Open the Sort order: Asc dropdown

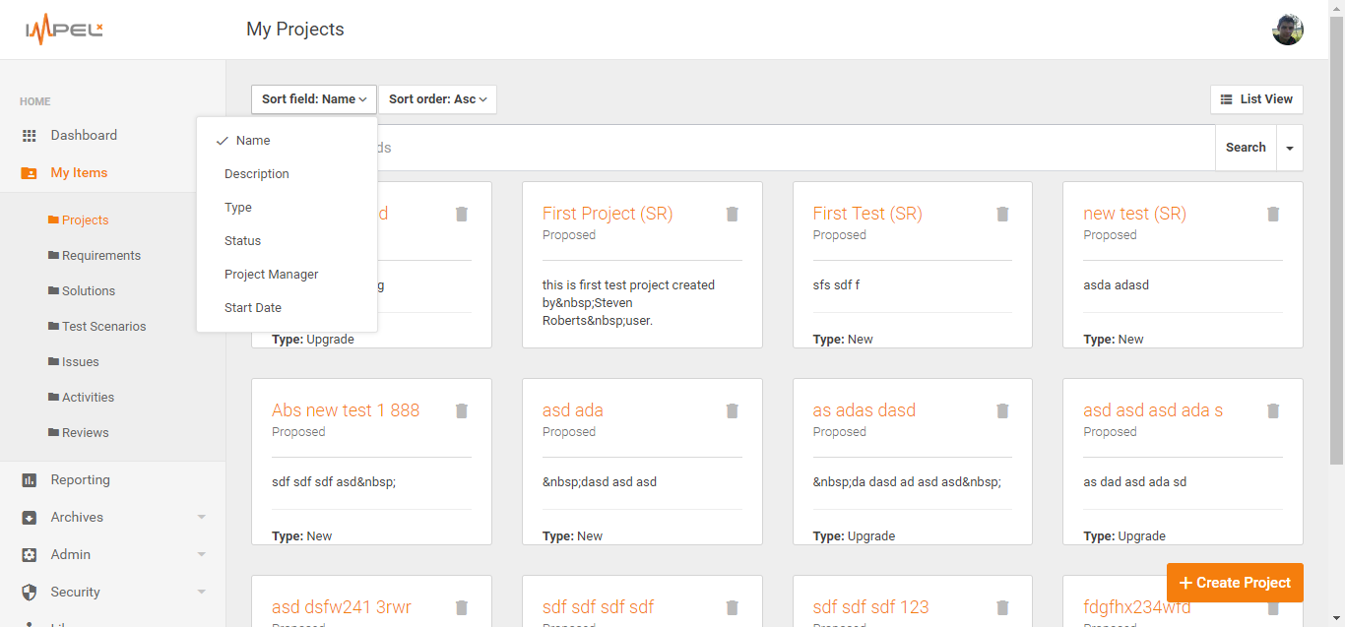(x=437, y=99)
